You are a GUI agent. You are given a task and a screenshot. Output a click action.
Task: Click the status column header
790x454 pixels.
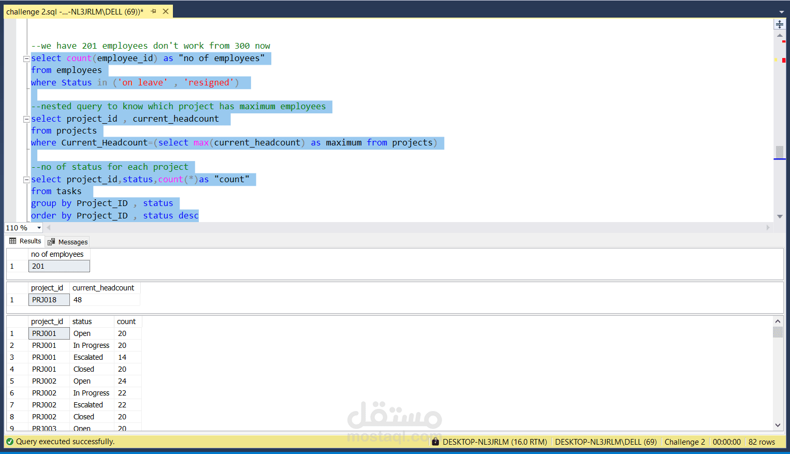92,321
